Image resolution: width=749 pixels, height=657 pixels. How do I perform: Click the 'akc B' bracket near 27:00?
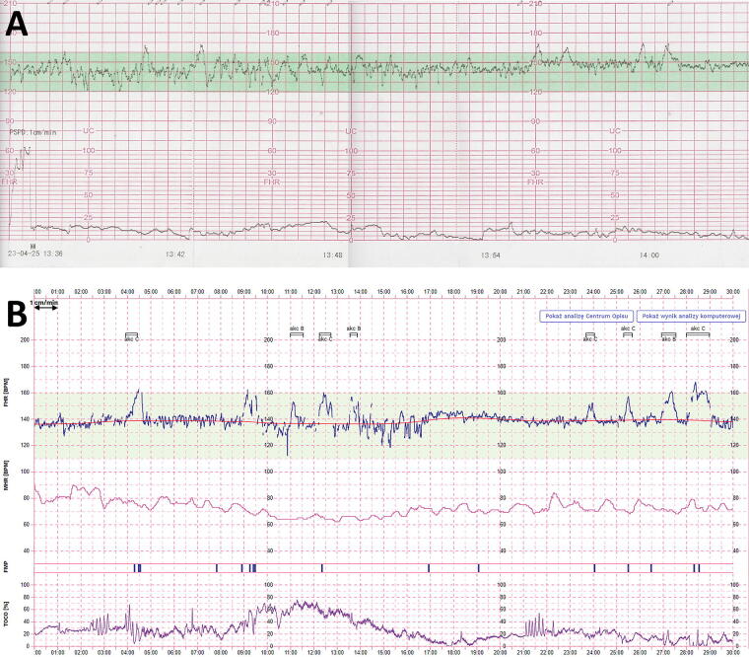coord(668,336)
